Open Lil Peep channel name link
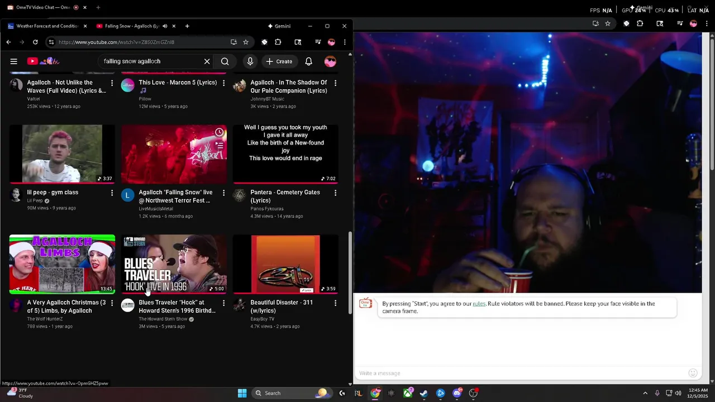The height and width of the screenshot is (402, 715). click(35, 201)
